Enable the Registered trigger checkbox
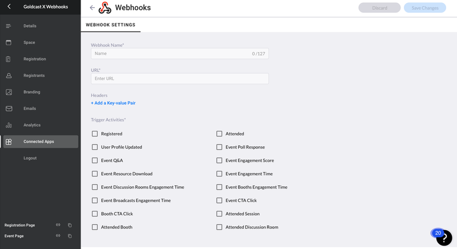The width and height of the screenshot is (457, 249). click(x=95, y=134)
